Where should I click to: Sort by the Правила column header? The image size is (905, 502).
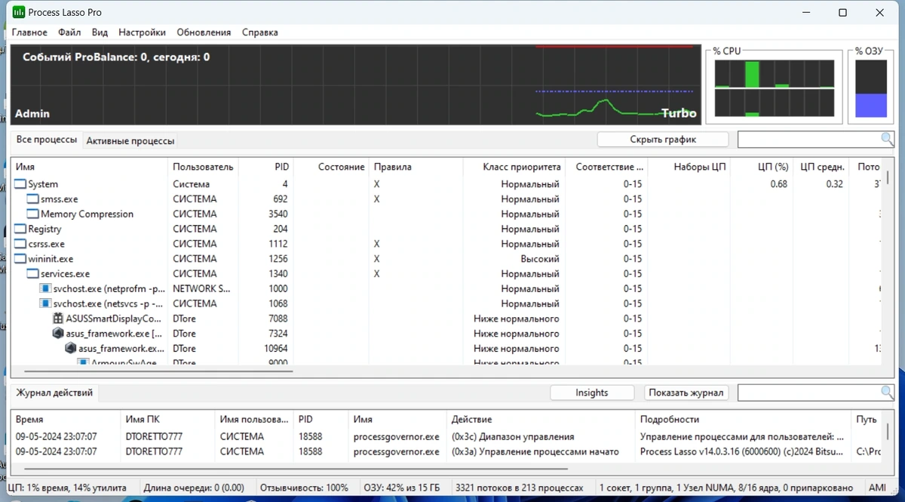(416, 167)
